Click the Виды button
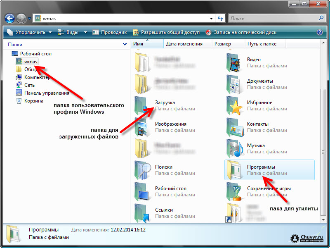The height and width of the screenshot is (248, 330). click(x=68, y=32)
